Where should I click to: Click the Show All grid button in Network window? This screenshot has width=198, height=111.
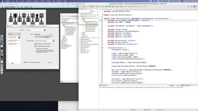pyautogui.click(x=19, y=26)
